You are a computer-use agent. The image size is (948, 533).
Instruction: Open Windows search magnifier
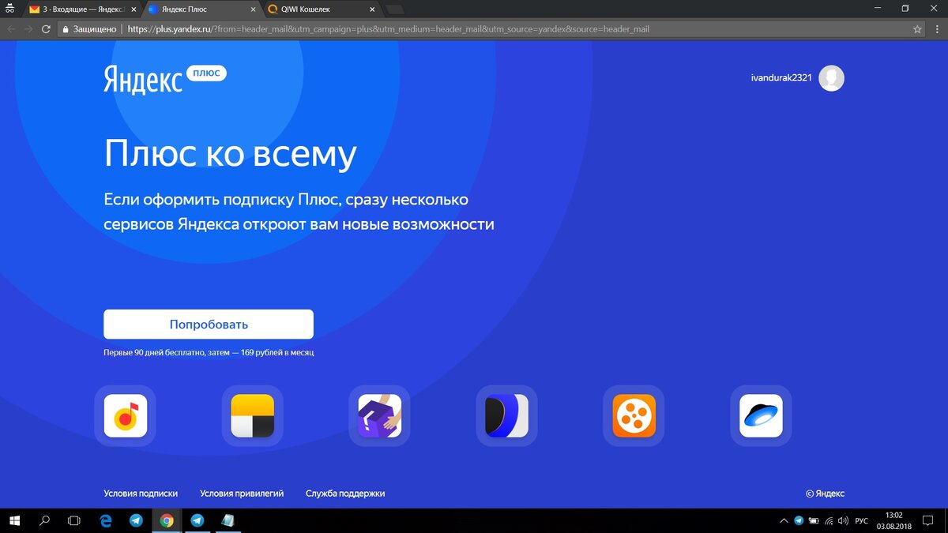coord(45,521)
